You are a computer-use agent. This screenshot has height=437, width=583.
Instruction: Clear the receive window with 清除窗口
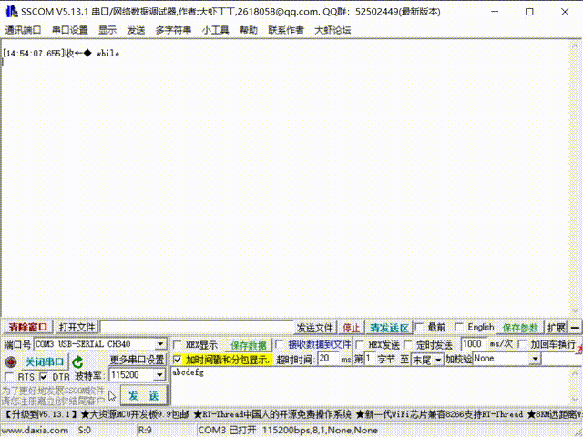28,328
